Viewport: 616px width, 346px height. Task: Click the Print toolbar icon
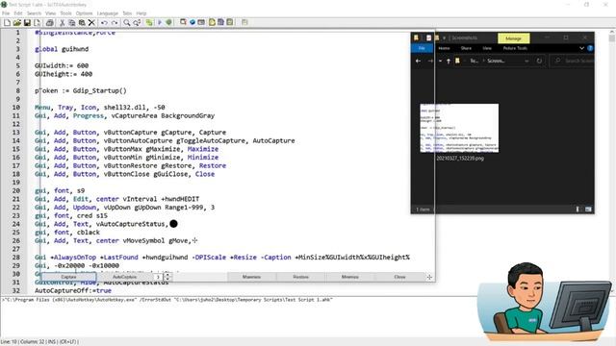tap(49, 23)
